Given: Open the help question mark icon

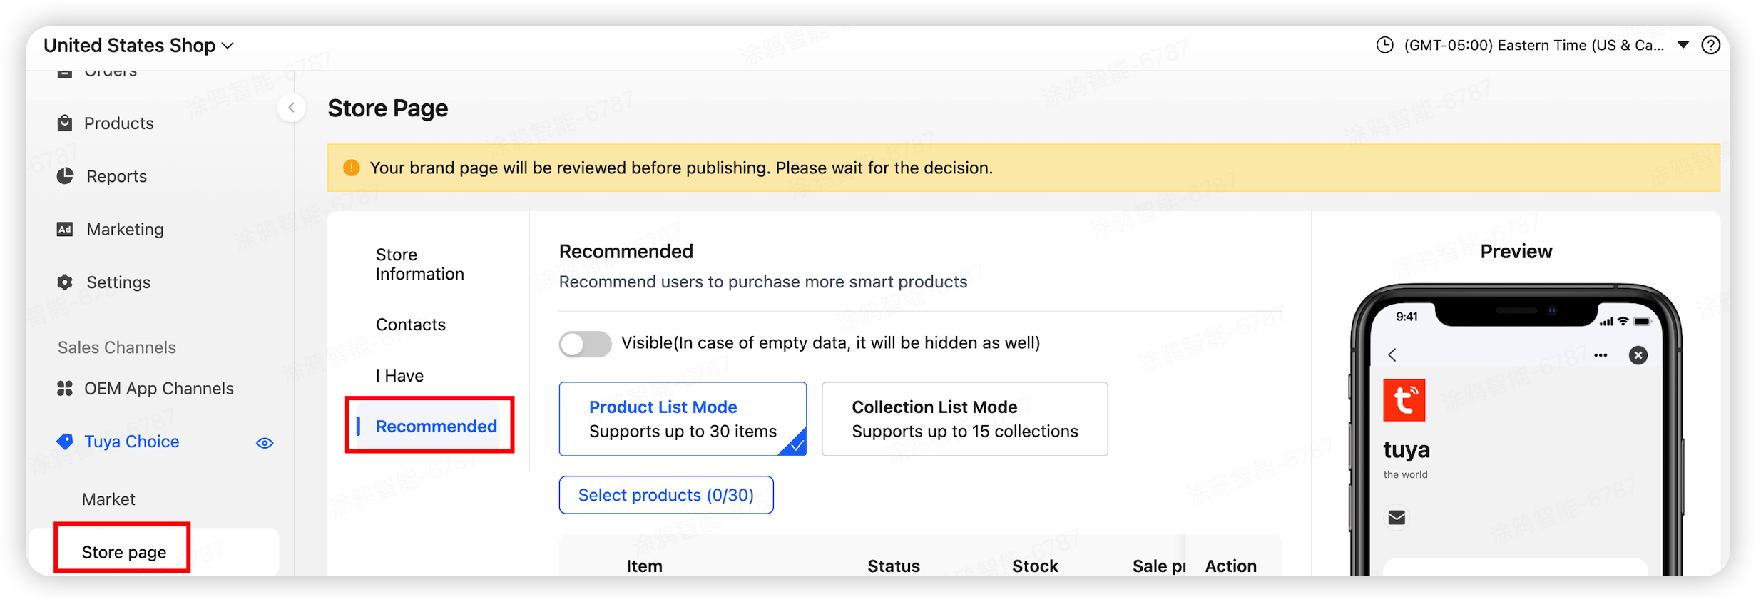Looking at the screenshot, I should coord(1710,45).
